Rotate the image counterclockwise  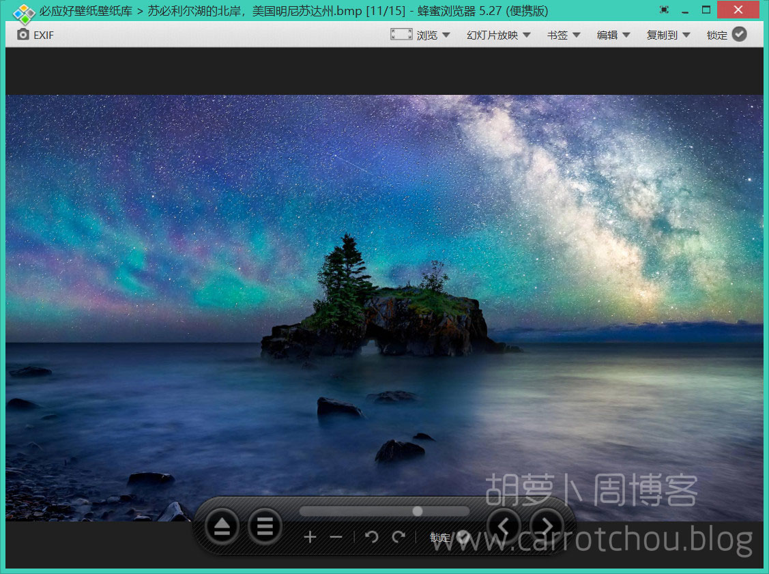click(x=372, y=537)
